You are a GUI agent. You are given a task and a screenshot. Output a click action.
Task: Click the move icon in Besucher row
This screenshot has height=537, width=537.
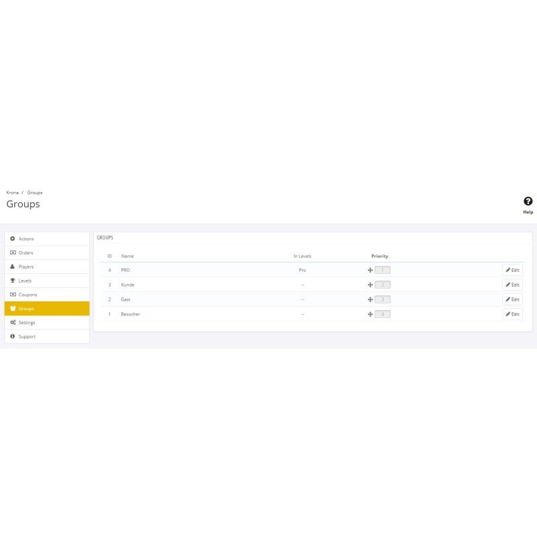[x=370, y=314]
